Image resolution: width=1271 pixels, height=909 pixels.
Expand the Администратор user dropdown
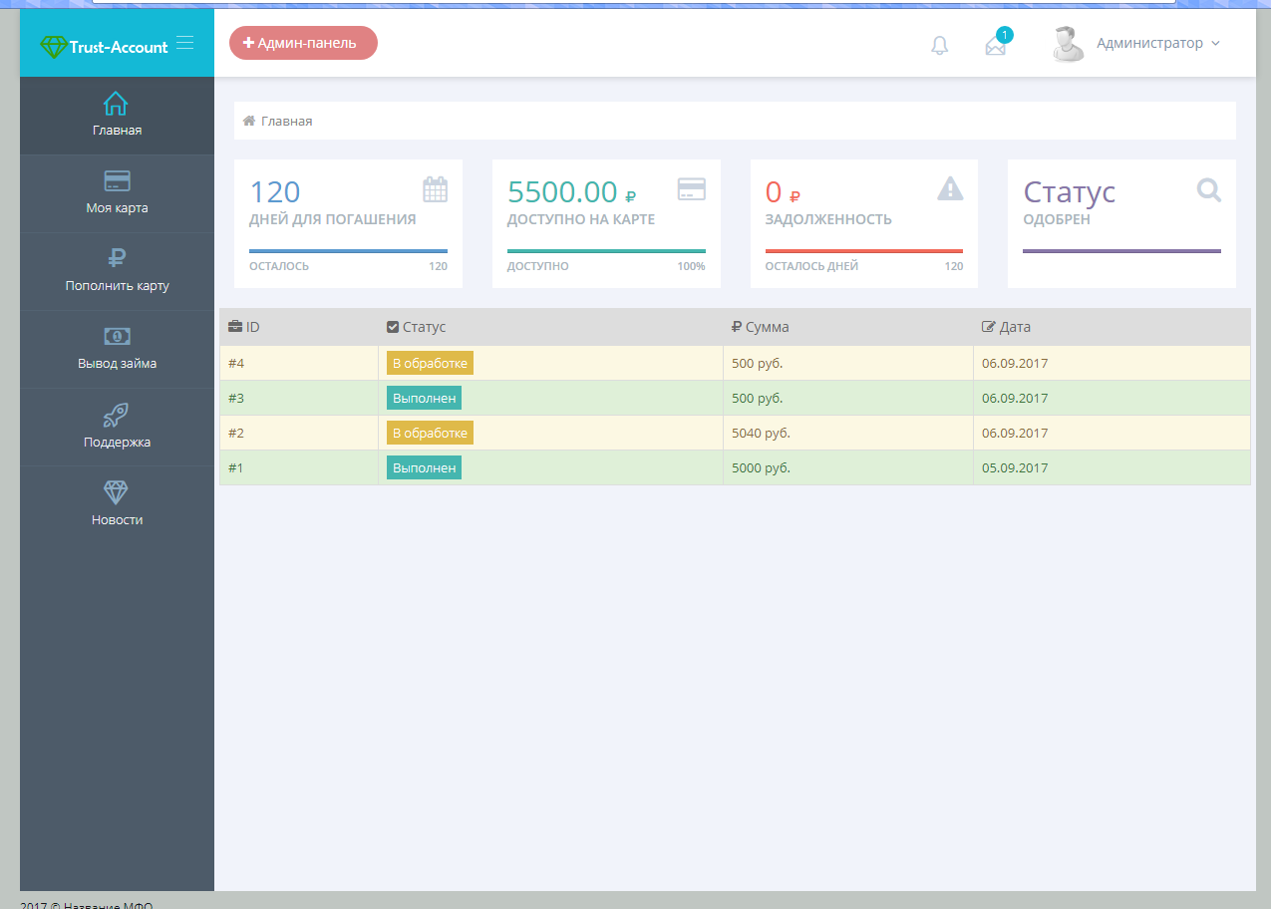click(x=1158, y=44)
